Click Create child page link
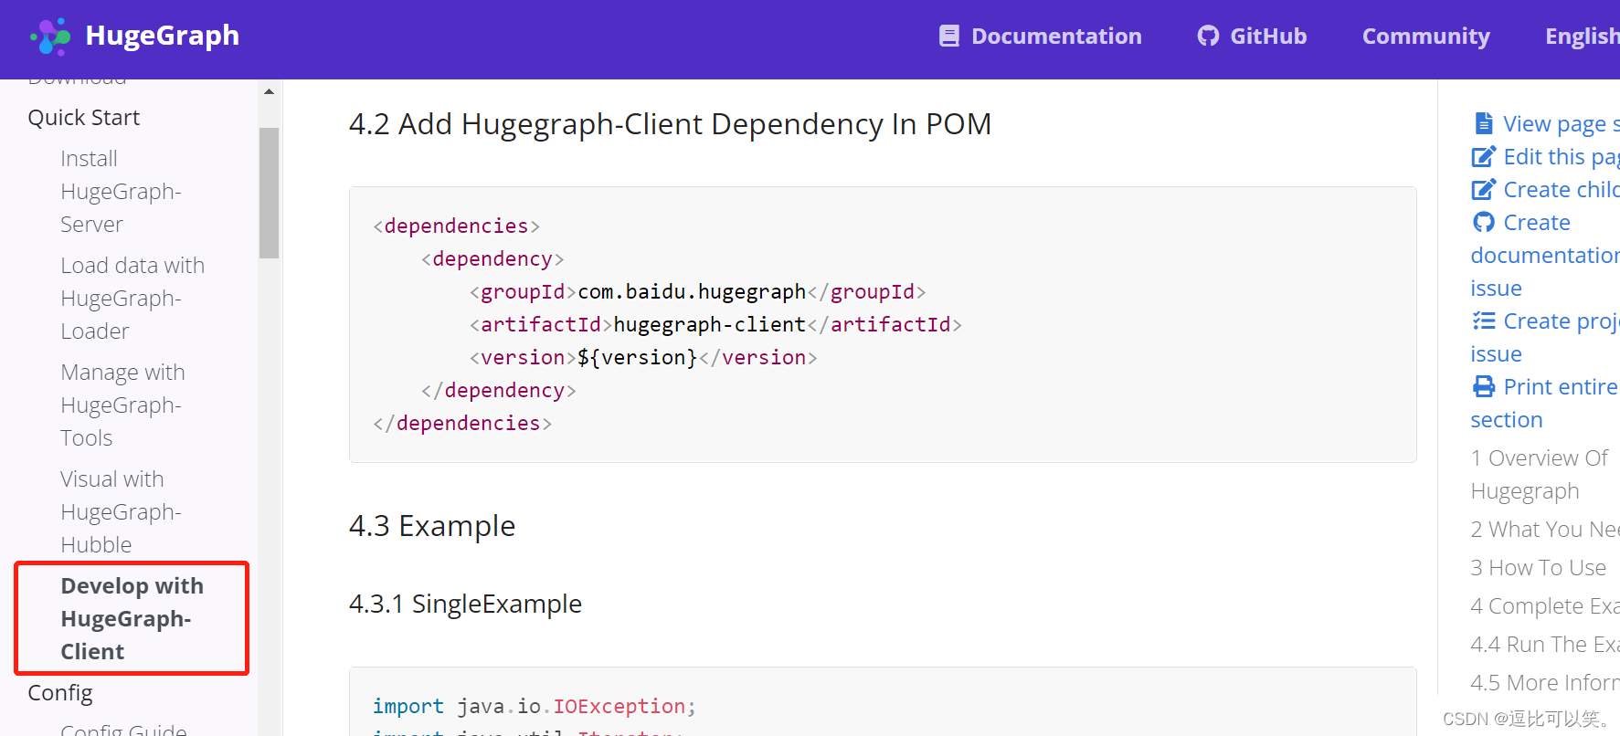 point(1561,189)
